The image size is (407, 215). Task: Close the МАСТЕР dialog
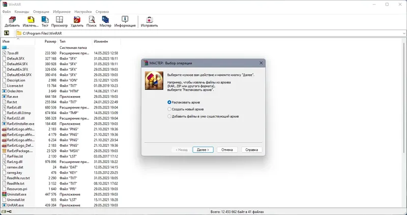[x=261, y=63]
